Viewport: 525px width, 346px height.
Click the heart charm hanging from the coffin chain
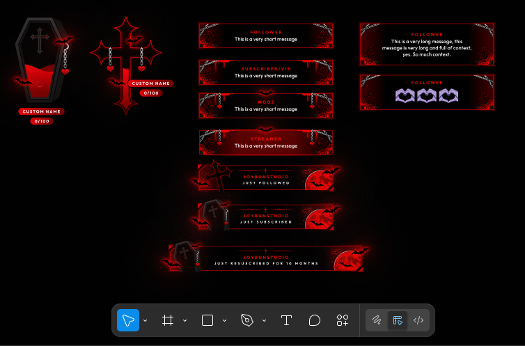coord(65,72)
